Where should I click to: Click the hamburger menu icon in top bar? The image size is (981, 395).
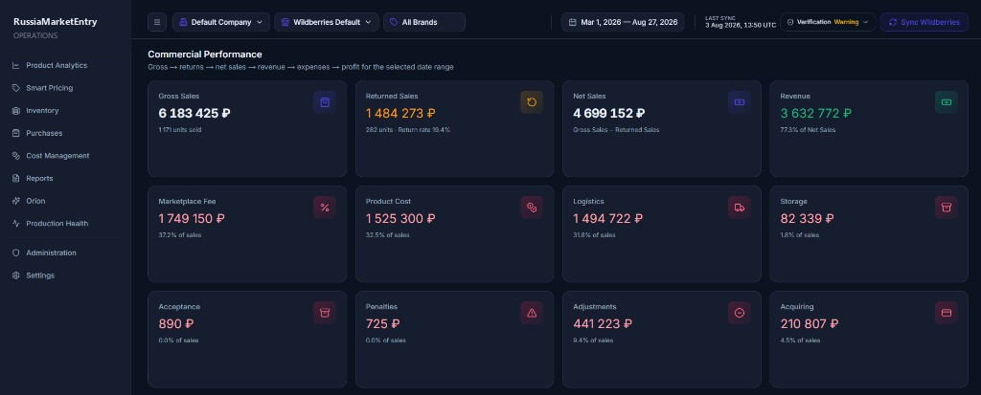point(157,22)
